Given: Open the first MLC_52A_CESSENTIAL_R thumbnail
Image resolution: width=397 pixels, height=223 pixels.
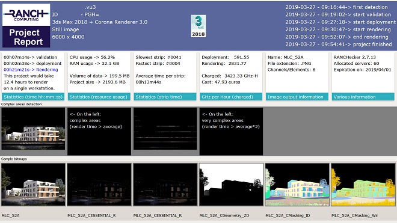Looking at the screenshot, I should pos(99,185).
